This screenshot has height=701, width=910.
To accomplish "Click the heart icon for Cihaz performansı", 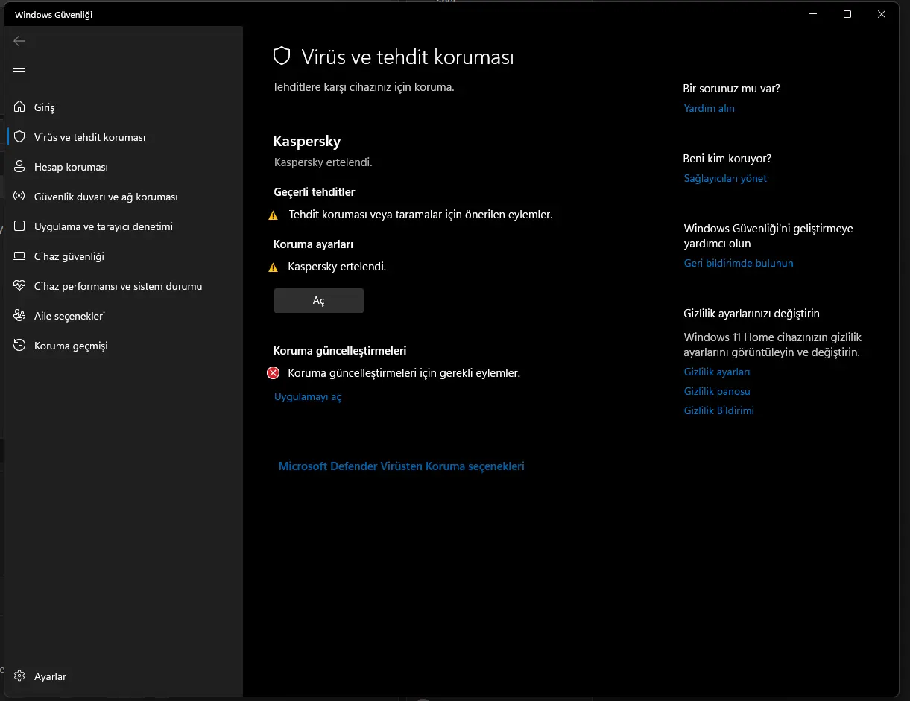I will click(x=20, y=286).
